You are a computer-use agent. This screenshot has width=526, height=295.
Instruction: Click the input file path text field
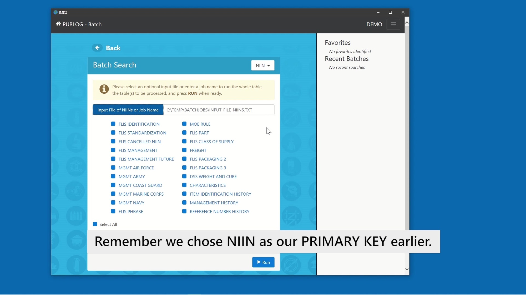(219, 110)
